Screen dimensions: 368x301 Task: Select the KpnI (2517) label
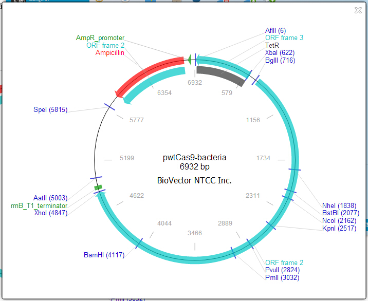(339, 228)
